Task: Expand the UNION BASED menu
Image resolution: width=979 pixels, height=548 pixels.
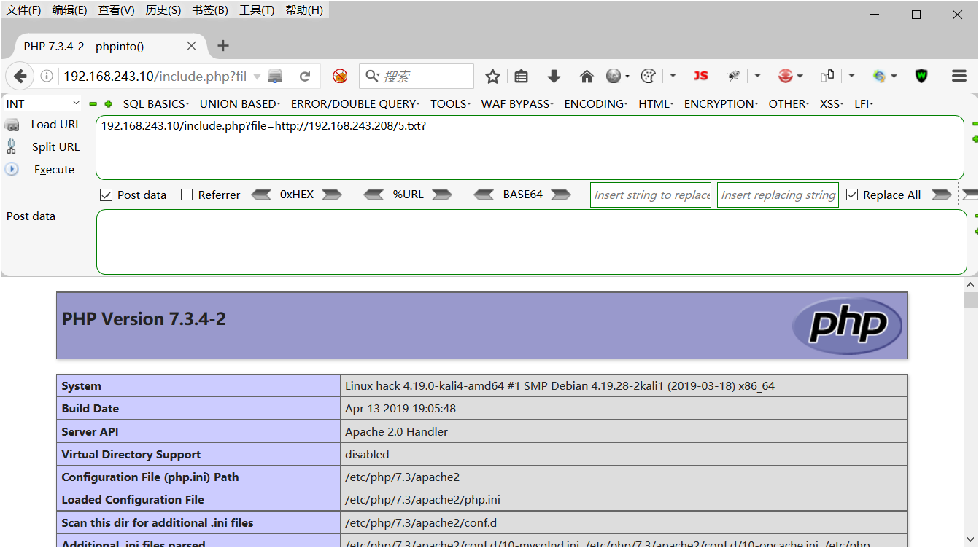Action: tap(240, 104)
